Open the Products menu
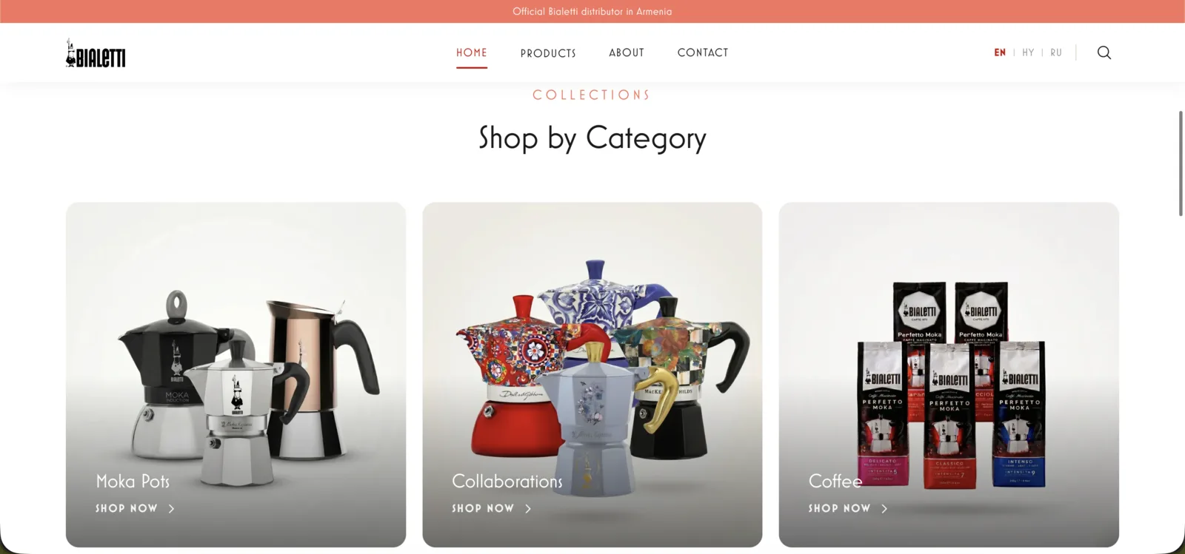The image size is (1185, 554). [548, 53]
